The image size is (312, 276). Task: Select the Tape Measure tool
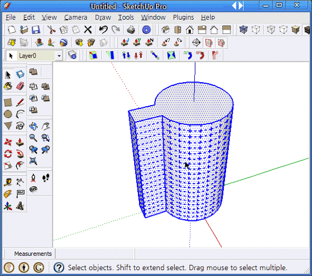8,182
